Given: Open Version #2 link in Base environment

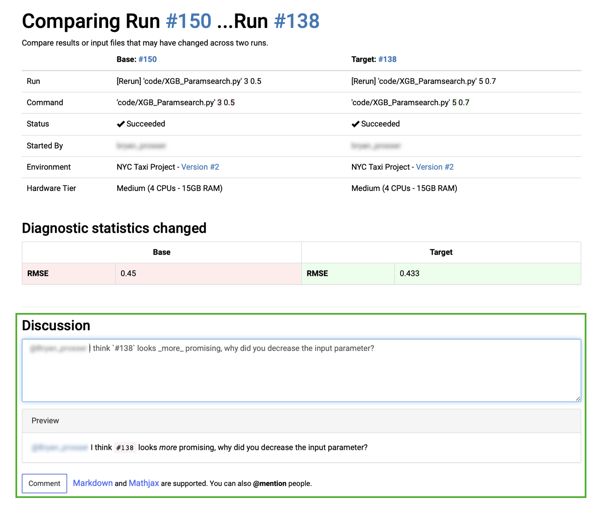Looking at the screenshot, I should tap(200, 167).
